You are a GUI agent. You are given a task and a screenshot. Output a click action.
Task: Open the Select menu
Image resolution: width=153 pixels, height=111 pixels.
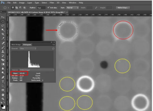tap(44, 3)
